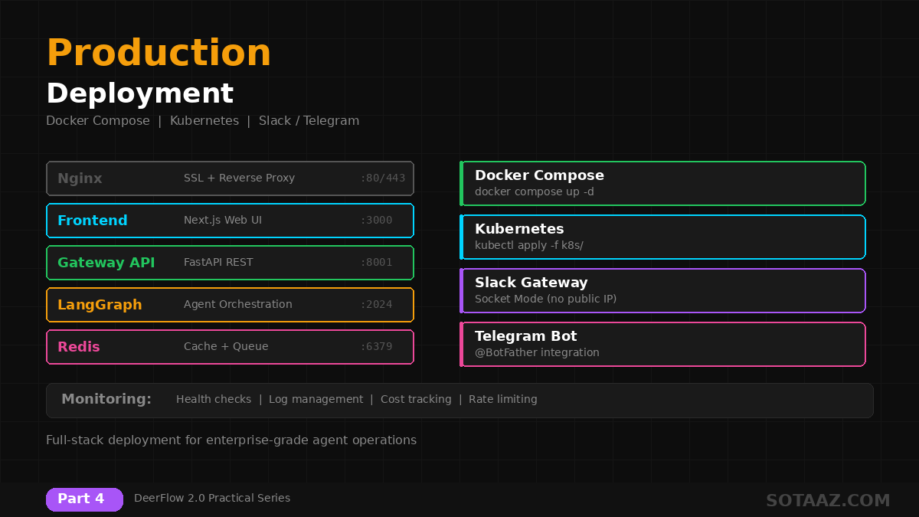Viewport: 919px width, 517px height.
Task: Click 'Log management' in the monitoring bar
Action: pos(316,399)
